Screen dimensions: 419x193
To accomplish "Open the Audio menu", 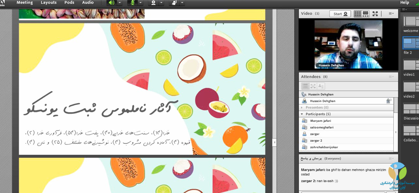I will [x=88, y=3].
